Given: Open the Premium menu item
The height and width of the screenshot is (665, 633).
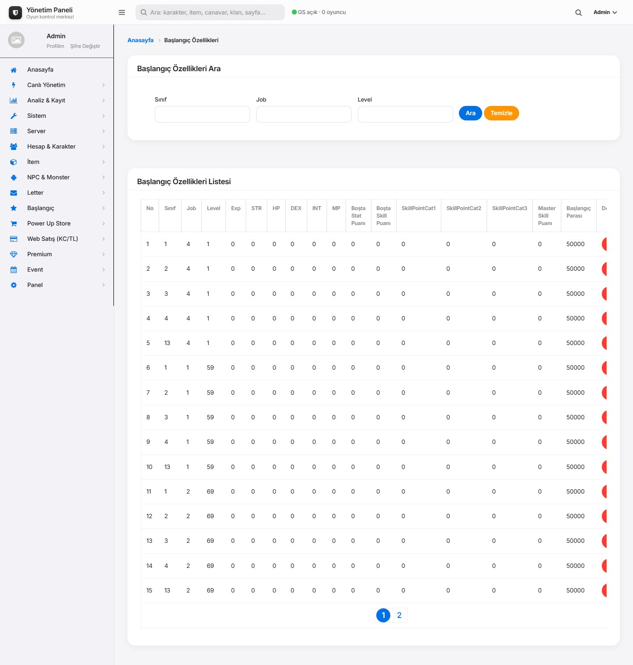Looking at the screenshot, I should 57,254.
